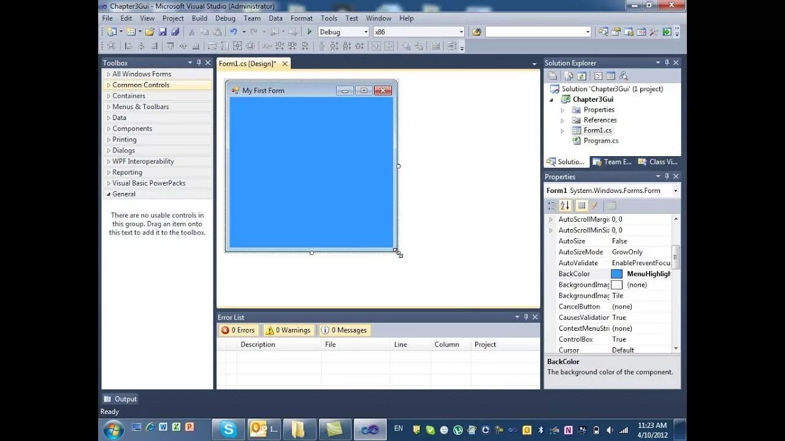Click View Code icon in Solution Explorer
The width and height of the screenshot is (785, 441).
(x=598, y=76)
